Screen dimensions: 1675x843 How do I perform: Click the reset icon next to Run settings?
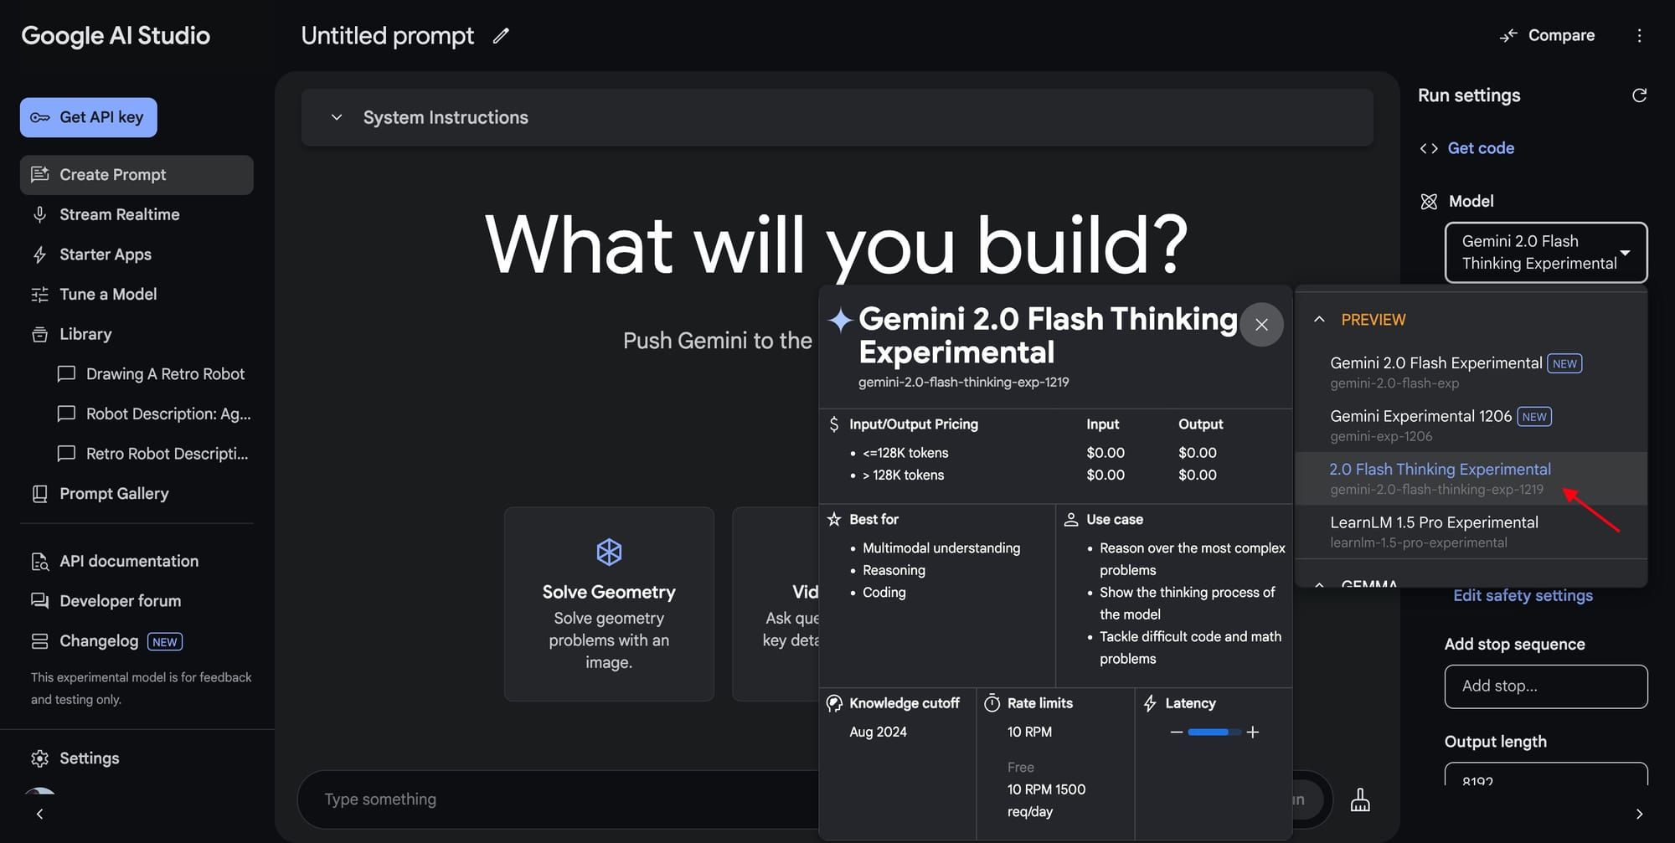tap(1639, 95)
